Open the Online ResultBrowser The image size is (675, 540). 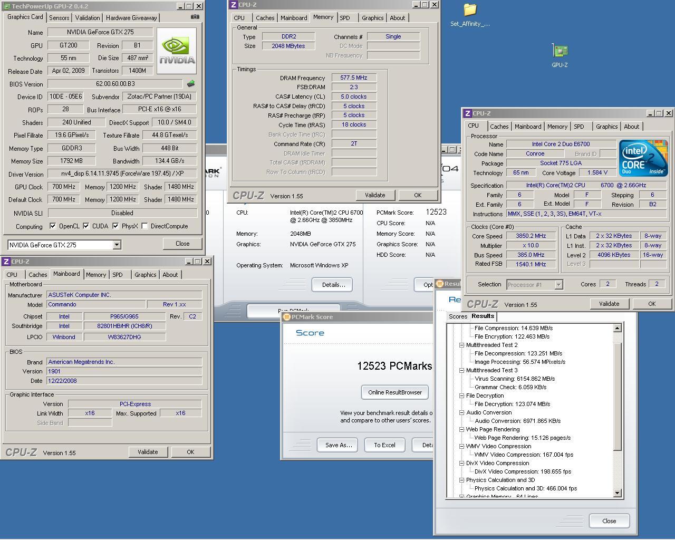pyautogui.click(x=395, y=392)
